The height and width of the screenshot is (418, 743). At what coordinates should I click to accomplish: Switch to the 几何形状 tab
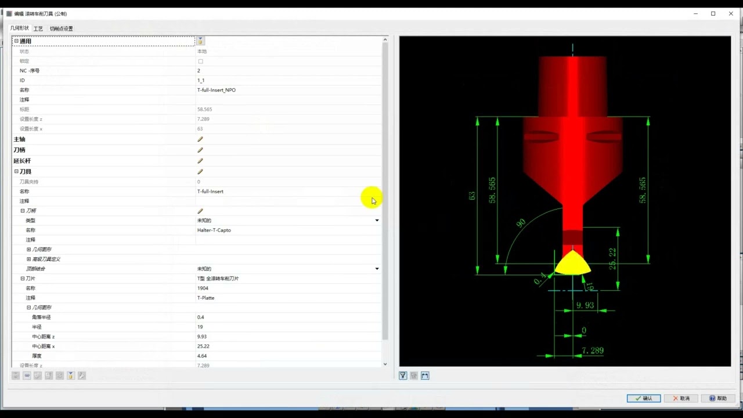(x=19, y=28)
